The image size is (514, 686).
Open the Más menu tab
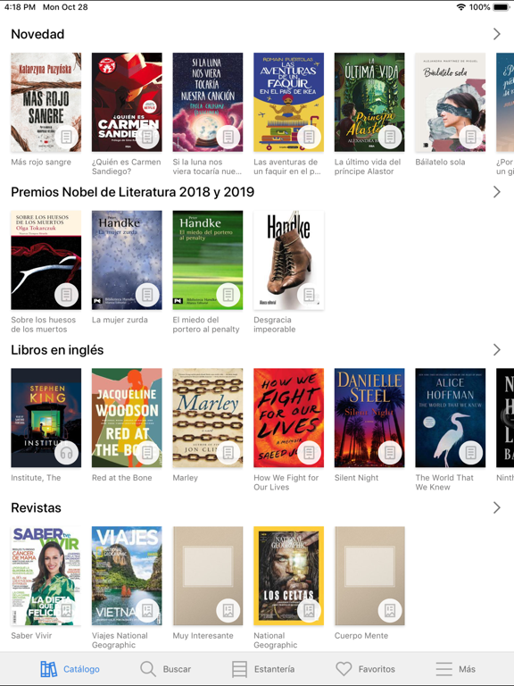tap(455, 669)
